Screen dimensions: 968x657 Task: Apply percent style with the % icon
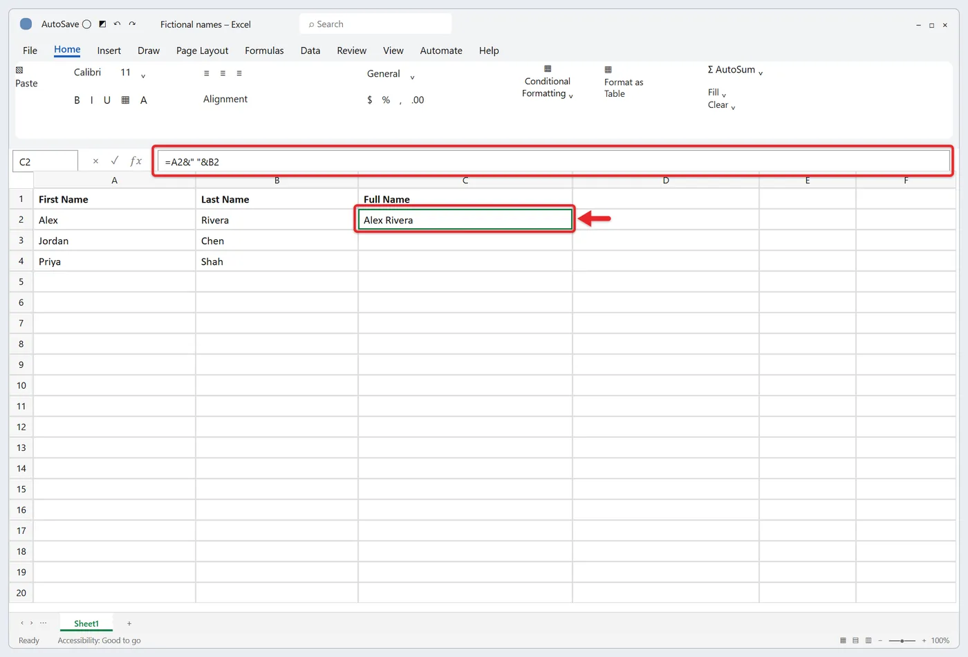[x=386, y=100]
